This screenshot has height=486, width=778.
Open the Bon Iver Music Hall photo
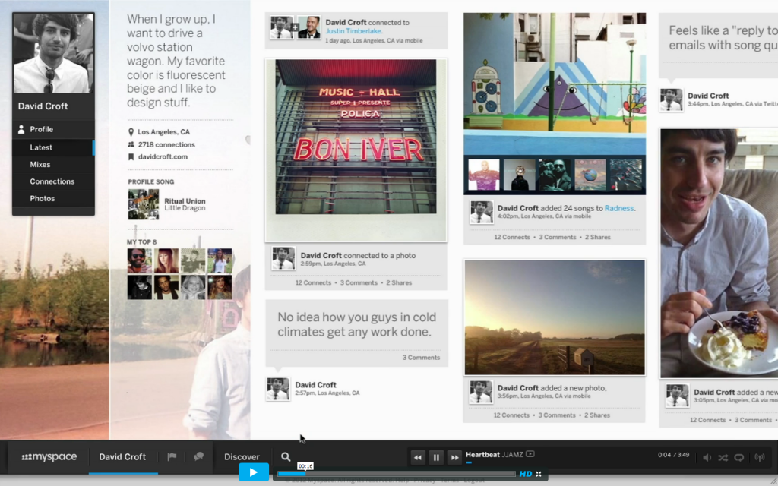coord(356,150)
